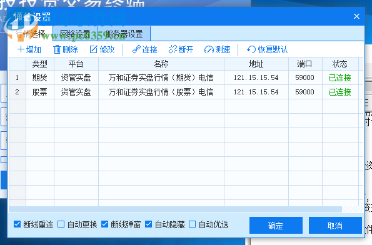Click the 测速 speedometer icon

[209, 49]
